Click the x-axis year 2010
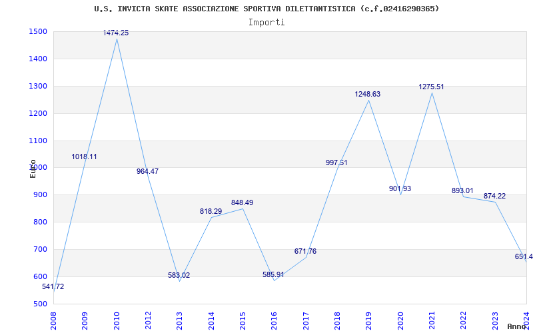The width and height of the screenshot is (533, 333). tap(117, 320)
